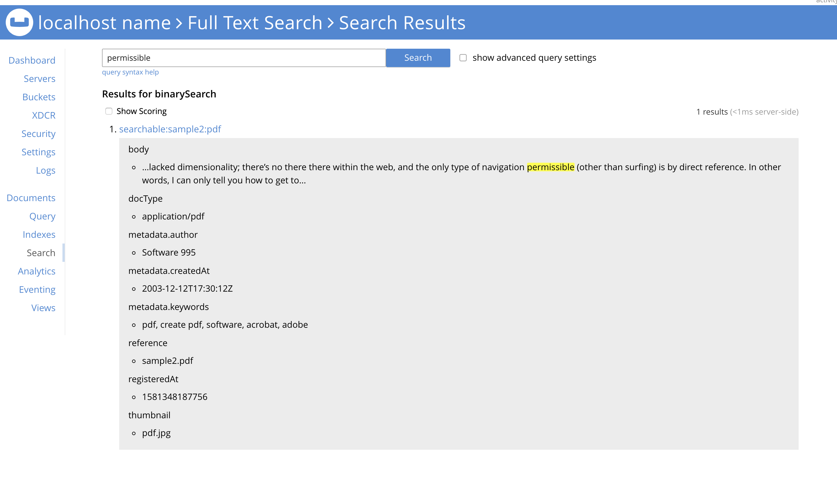Click Full Text Search in the breadcrumb

click(x=255, y=23)
